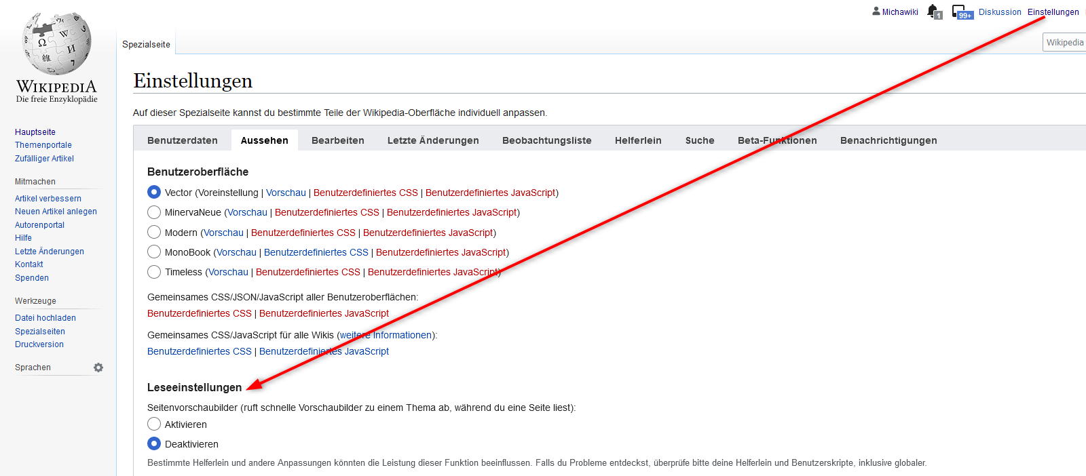
Task: Open Benutzerdefiniertes CSS for the Vector skin
Action: click(365, 193)
